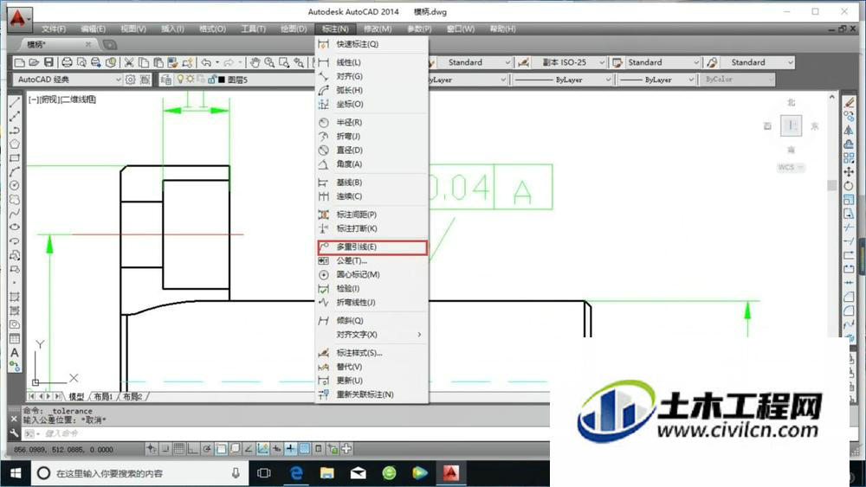
Task: Click the black layer color swatch for 图层5
Action: tap(222, 80)
